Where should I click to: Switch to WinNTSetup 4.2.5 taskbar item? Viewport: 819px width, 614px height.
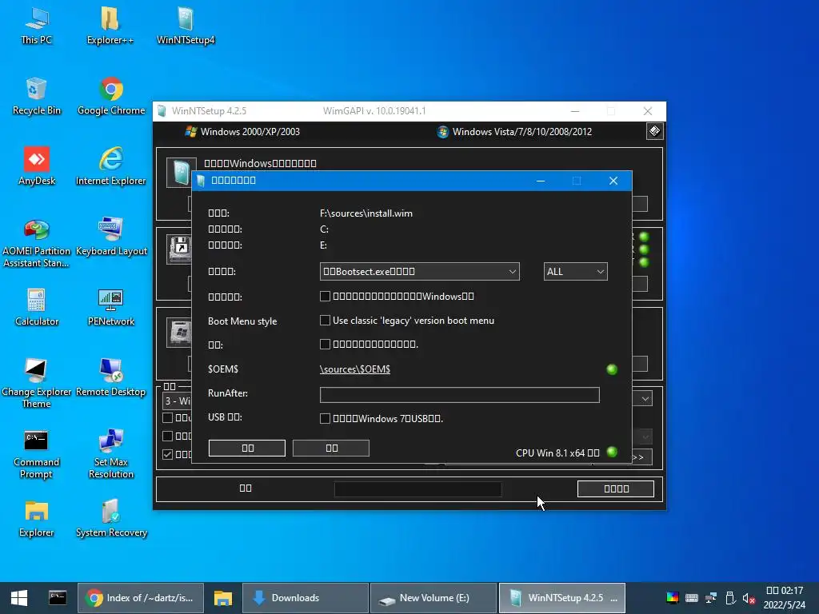point(562,598)
